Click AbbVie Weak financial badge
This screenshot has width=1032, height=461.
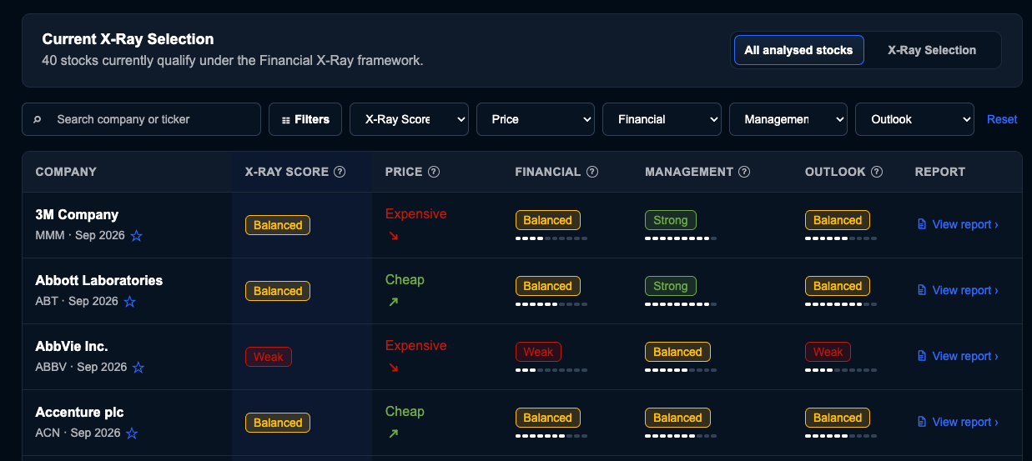[x=539, y=352]
